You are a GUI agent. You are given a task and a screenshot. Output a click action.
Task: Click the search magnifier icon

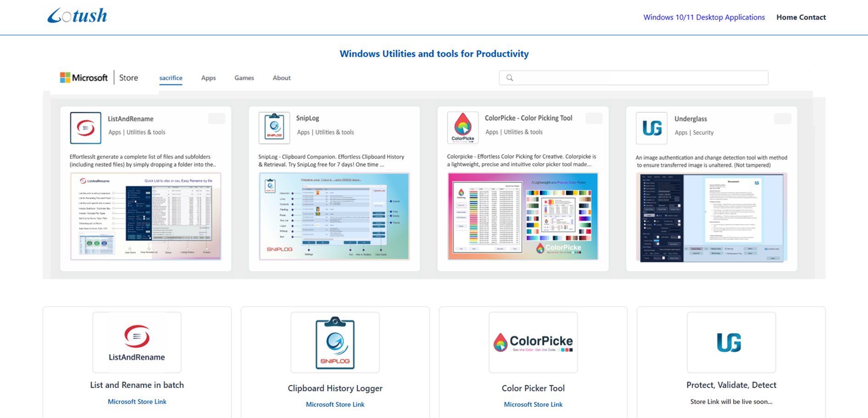pos(510,78)
